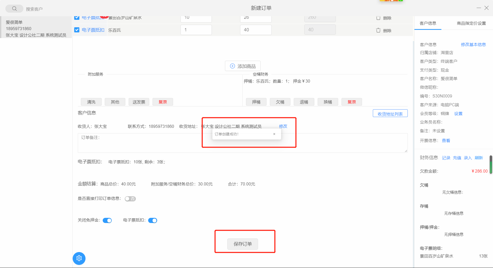Dismiss the 订单创建成功 notification
The image size is (493, 268).
tap(274, 134)
